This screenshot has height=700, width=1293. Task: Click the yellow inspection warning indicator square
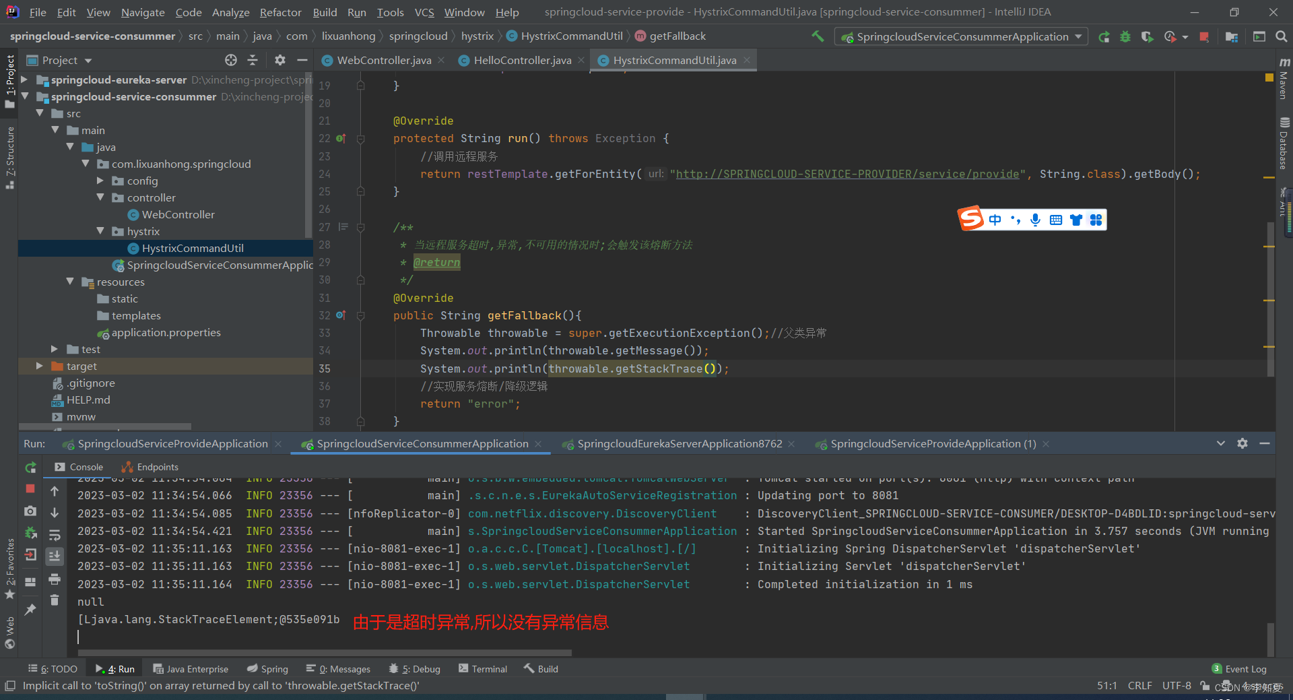(x=1269, y=78)
